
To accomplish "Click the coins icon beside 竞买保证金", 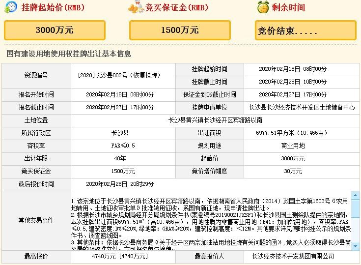I will (136, 7).
